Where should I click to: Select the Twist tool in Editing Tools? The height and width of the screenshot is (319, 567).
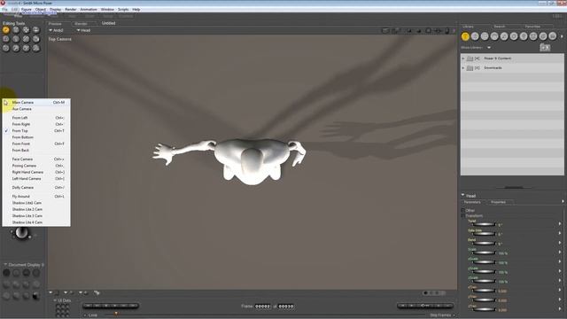16,30
